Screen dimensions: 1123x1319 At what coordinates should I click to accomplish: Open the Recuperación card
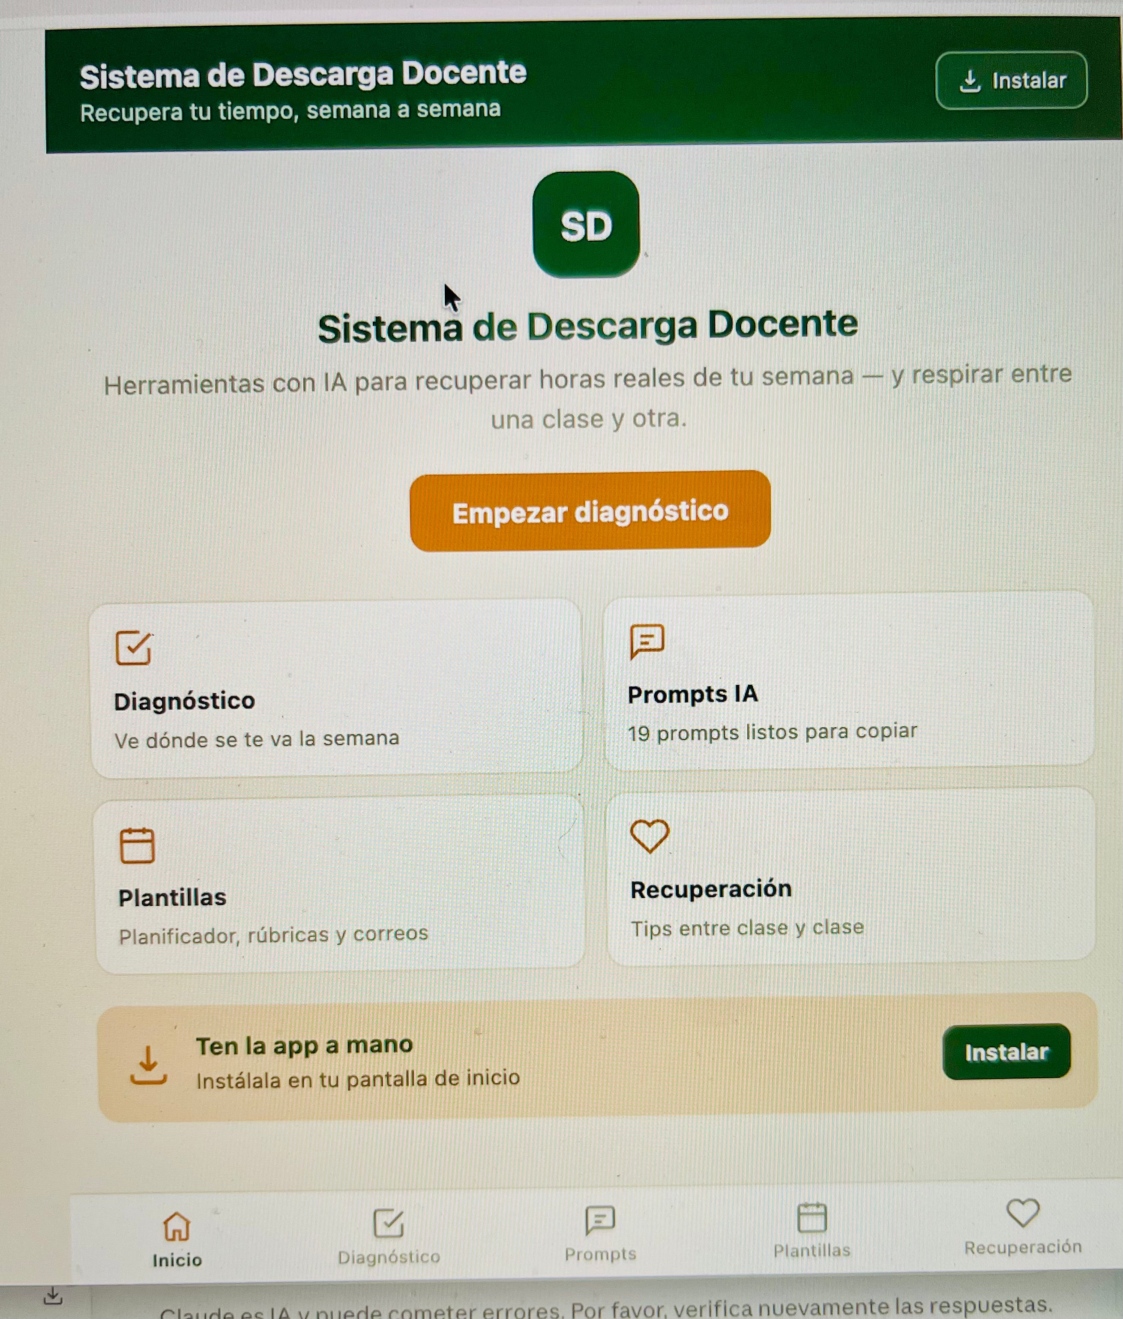(x=850, y=877)
